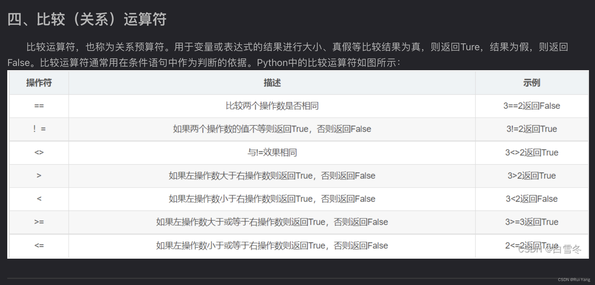Click the description '如果左操作数小于或等于右操作数'
595x285 pixels.
coord(272,246)
